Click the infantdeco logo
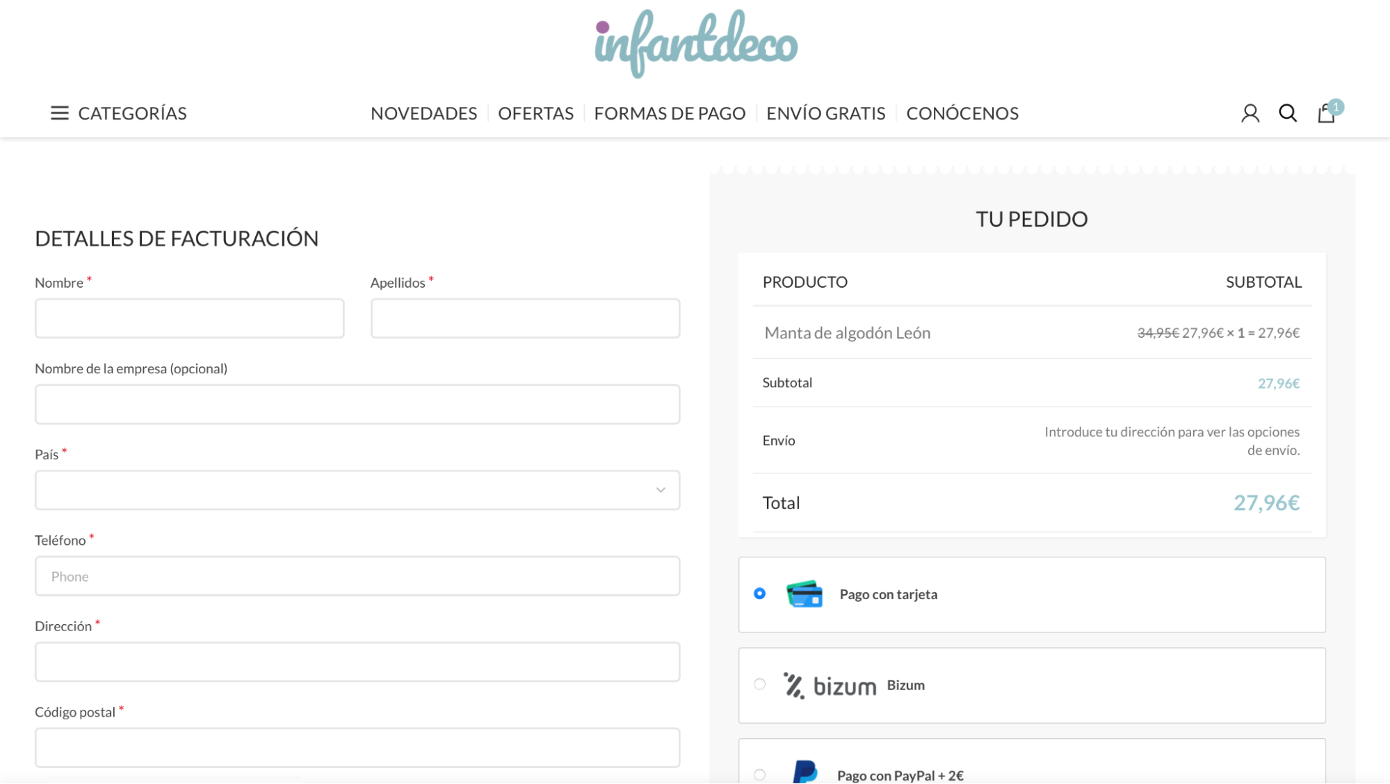The image size is (1390, 784). (x=696, y=43)
